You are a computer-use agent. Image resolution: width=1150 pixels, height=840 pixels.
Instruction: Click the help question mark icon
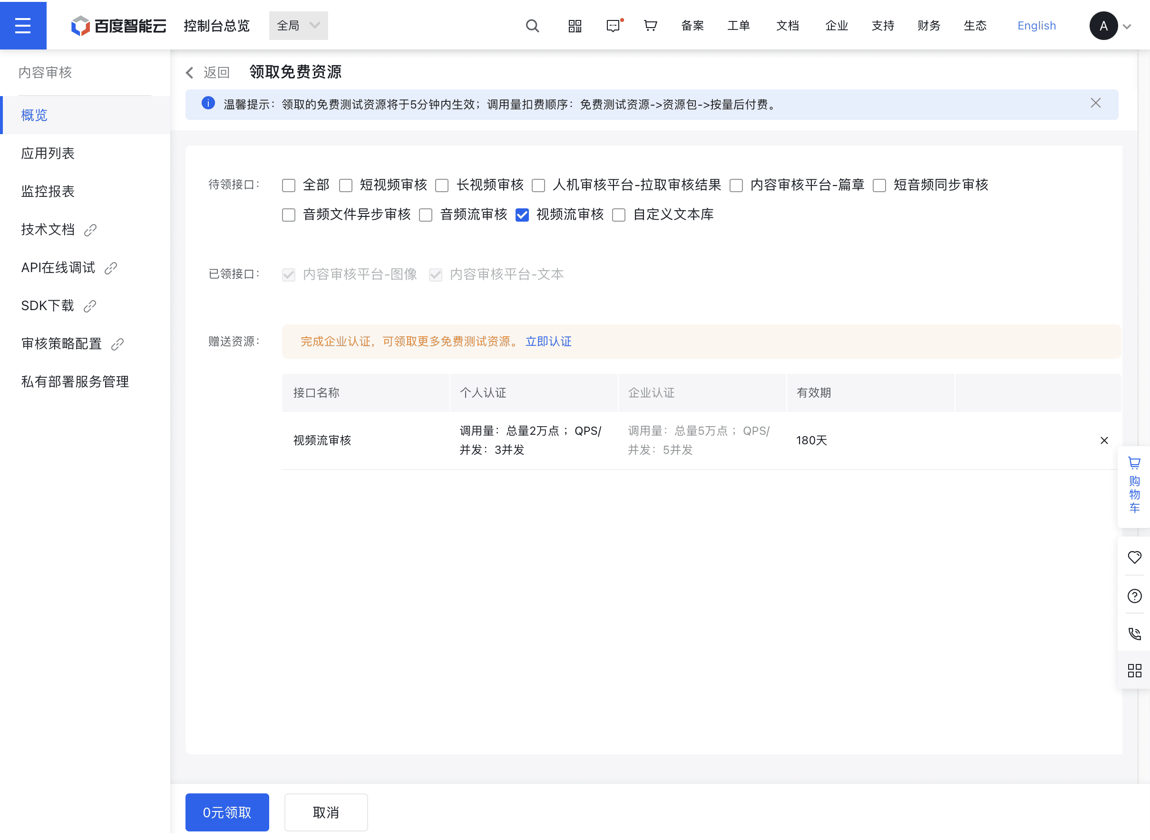[1134, 596]
